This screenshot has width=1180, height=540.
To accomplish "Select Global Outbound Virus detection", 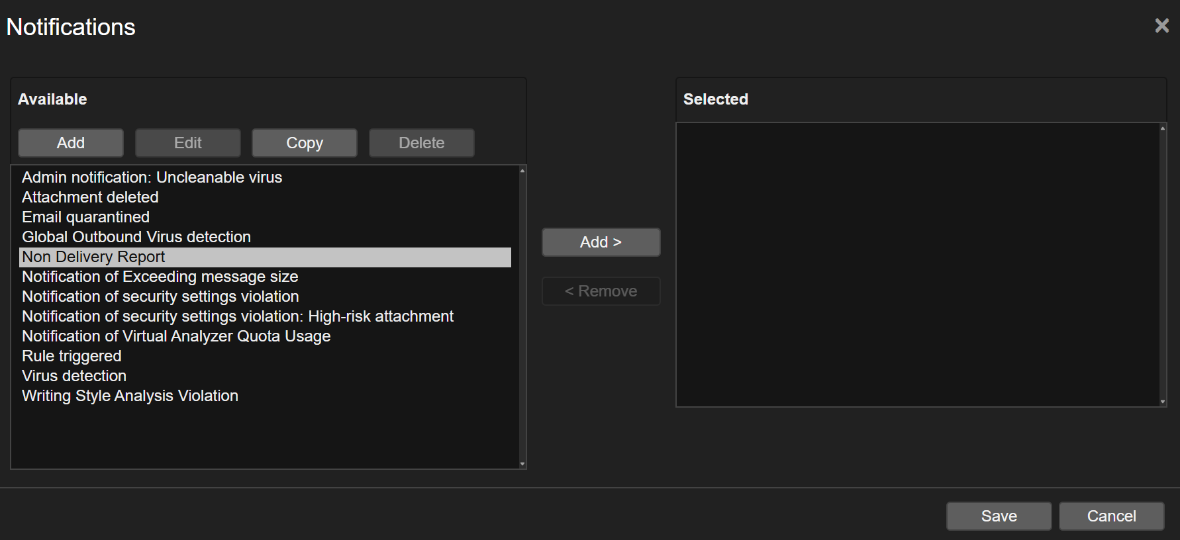I will click(136, 237).
